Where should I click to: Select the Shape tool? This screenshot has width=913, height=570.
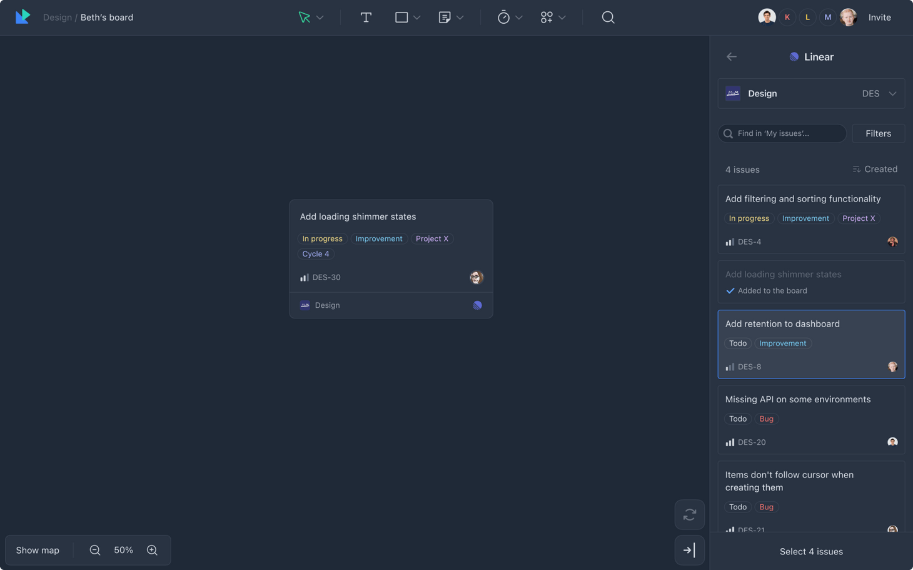click(400, 17)
